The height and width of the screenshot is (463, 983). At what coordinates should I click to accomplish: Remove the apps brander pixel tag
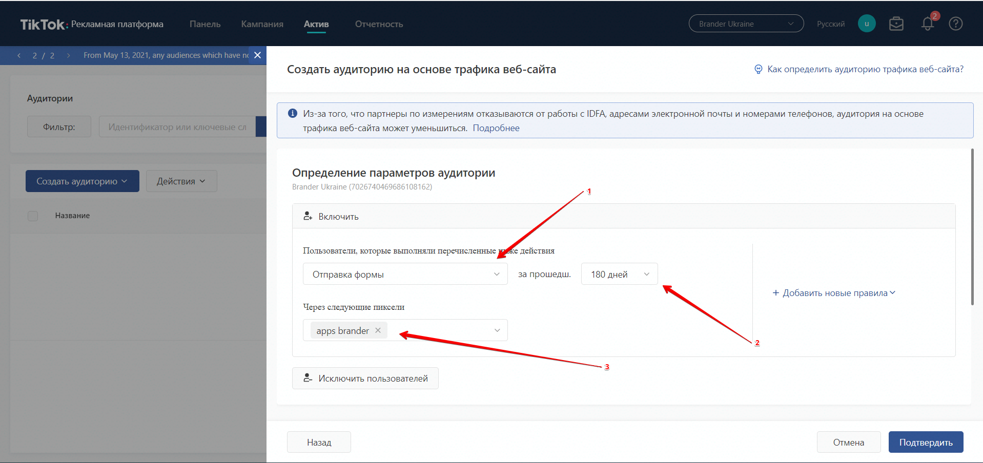(x=378, y=330)
